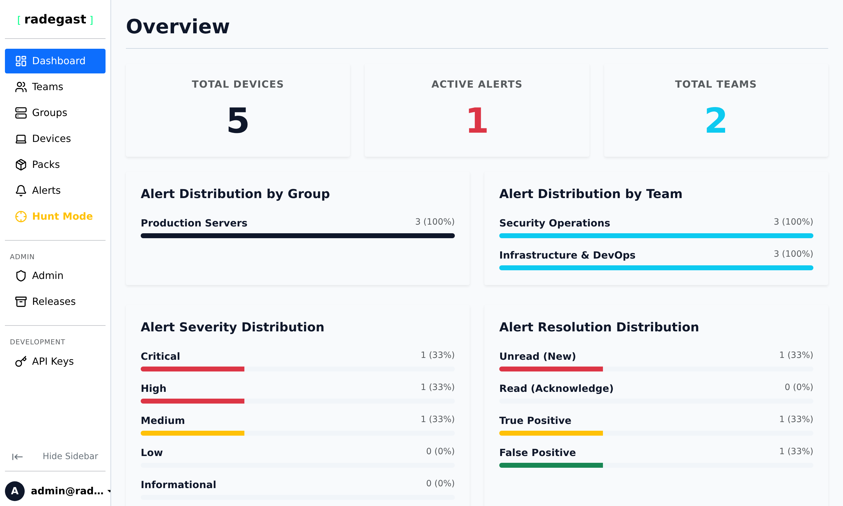
Task: Click the Total Devices card
Action: (238, 110)
